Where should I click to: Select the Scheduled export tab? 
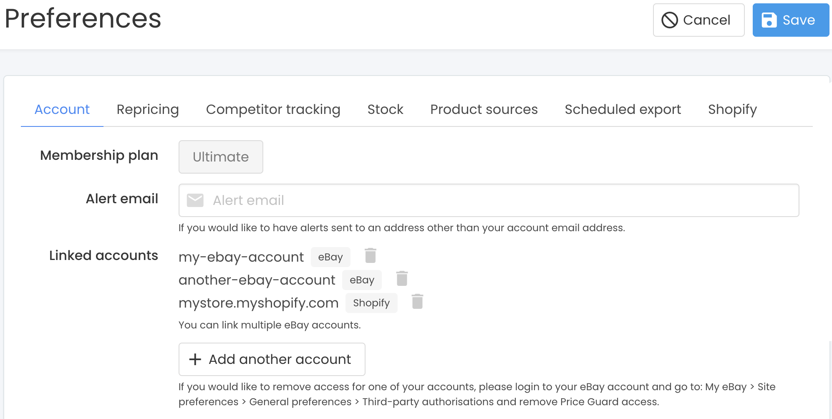point(623,109)
